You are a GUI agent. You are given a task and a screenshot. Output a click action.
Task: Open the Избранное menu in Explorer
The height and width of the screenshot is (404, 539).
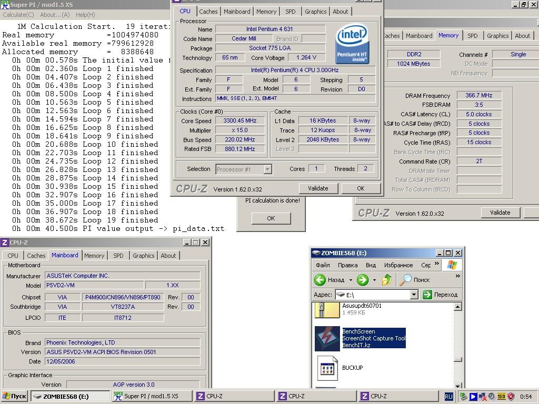398,265
